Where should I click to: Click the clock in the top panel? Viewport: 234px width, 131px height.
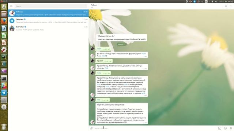click(221, 1)
